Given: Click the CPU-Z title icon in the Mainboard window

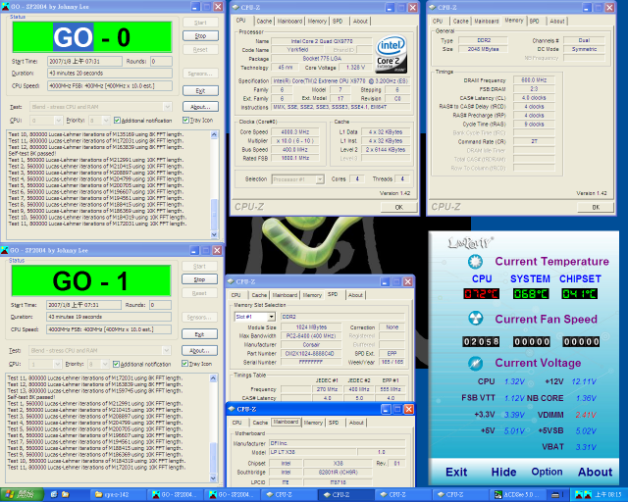Looking at the screenshot, I should pyautogui.click(x=232, y=409).
